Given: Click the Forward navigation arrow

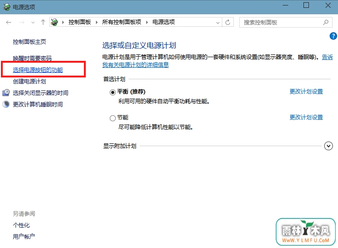Looking at the screenshot, I should click(22, 22).
